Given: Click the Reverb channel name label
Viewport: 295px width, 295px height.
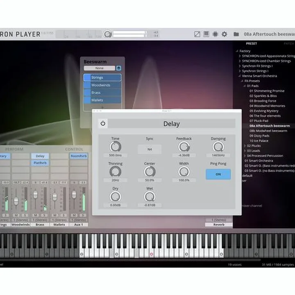Looking at the screenshot, I should [219, 225].
